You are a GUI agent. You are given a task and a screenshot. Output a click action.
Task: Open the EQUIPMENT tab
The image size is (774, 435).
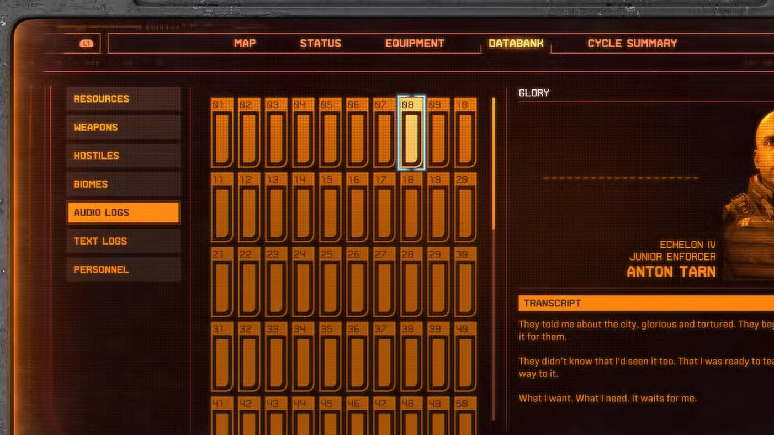415,44
